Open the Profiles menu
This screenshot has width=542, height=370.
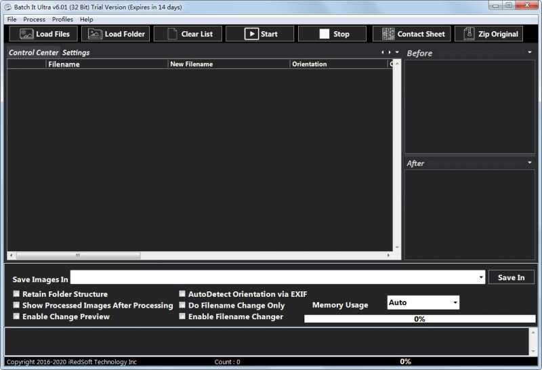[x=62, y=20]
